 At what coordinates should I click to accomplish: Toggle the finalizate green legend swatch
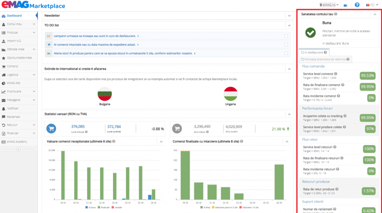[x=99, y=207]
